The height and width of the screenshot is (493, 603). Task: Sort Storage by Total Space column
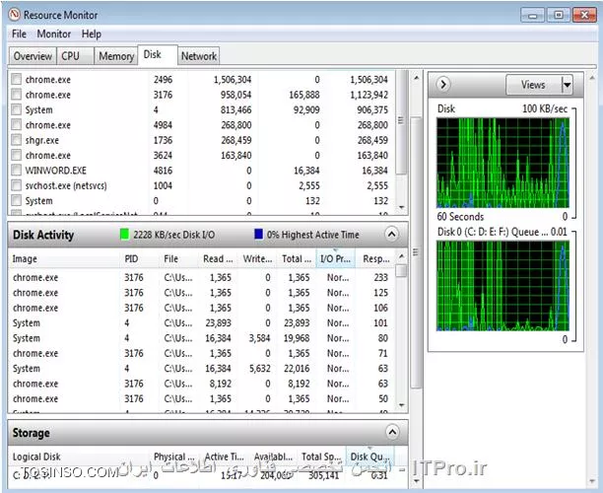tap(321, 457)
